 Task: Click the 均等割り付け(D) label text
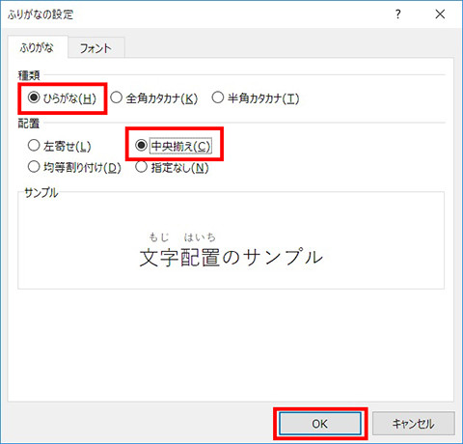(x=82, y=168)
